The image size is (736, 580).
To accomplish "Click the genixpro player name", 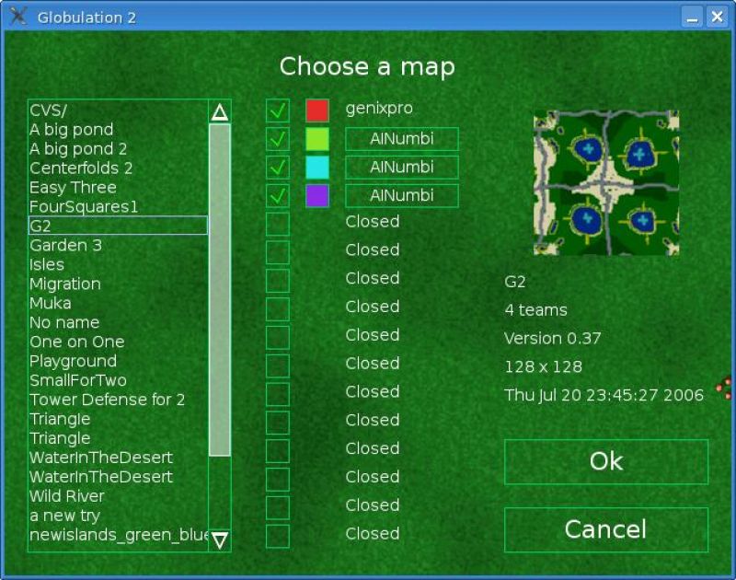I will [x=379, y=109].
